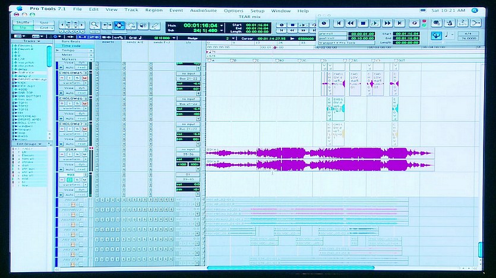This screenshot has width=496, height=278.
Task: Click the vol value on VOX track
Action: click(x=188, y=184)
